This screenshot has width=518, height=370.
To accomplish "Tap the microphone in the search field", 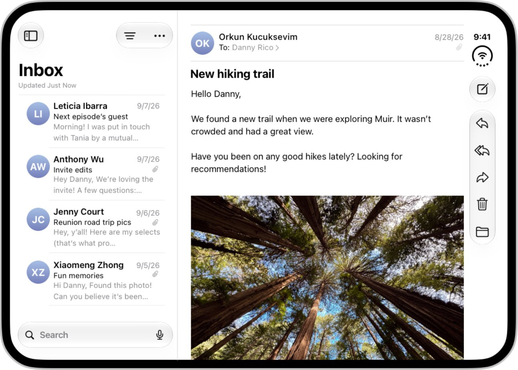I will [160, 335].
